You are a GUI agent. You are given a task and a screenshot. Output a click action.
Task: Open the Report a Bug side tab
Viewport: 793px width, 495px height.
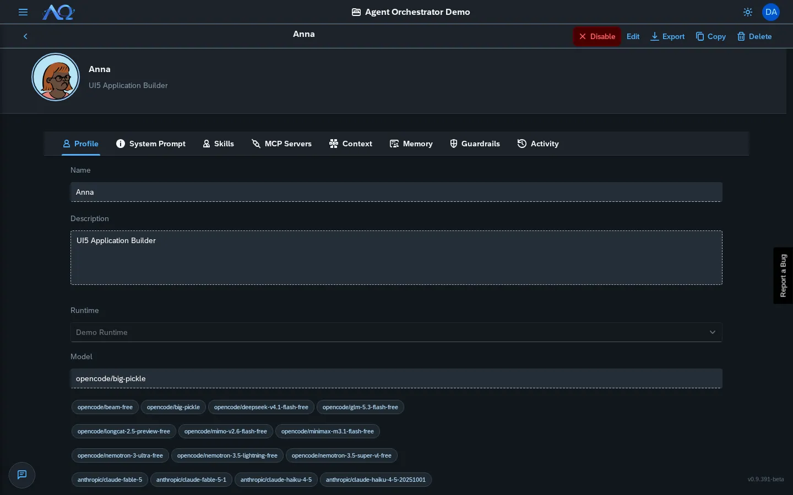pyautogui.click(x=783, y=276)
